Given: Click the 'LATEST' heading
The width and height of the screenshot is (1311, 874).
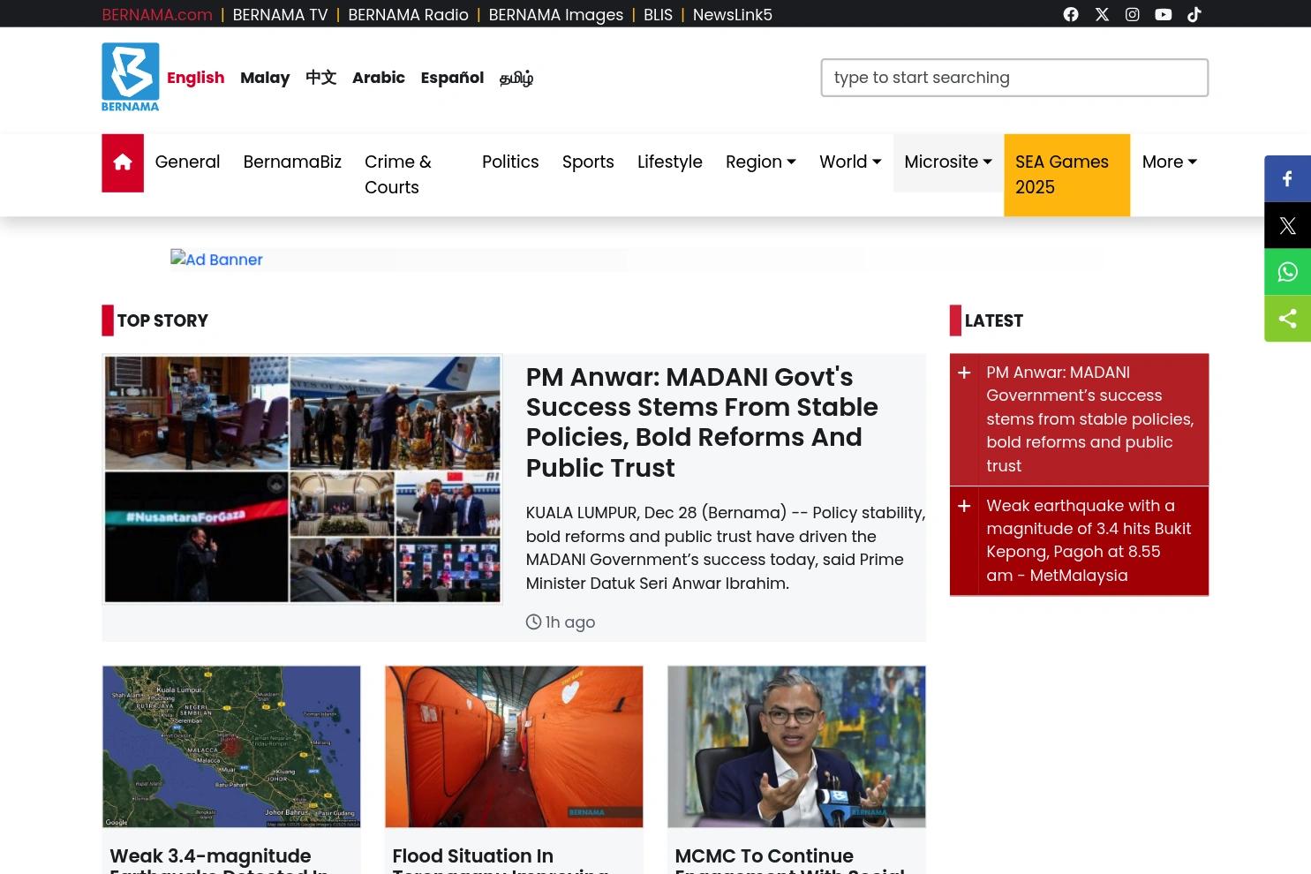Looking at the screenshot, I should pyautogui.click(x=994, y=320).
